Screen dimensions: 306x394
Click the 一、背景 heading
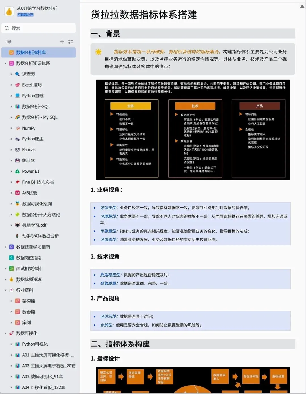(x=105, y=34)
